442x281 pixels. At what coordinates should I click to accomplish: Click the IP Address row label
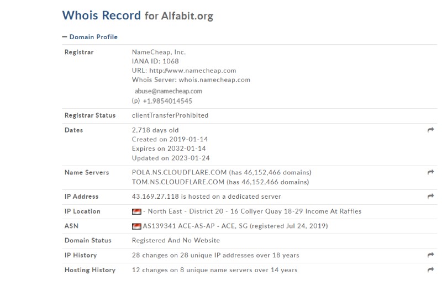(81, 196)
